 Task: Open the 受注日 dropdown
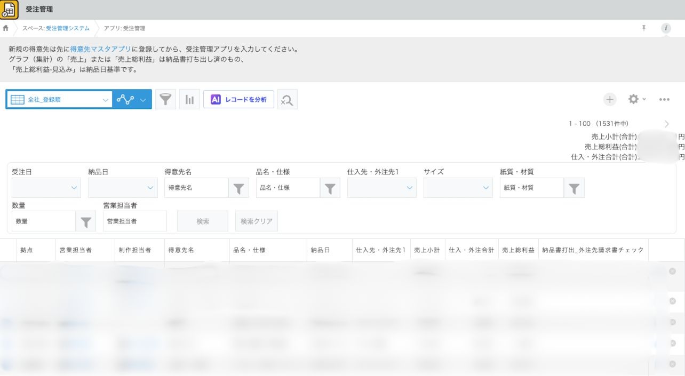(46, 188)
